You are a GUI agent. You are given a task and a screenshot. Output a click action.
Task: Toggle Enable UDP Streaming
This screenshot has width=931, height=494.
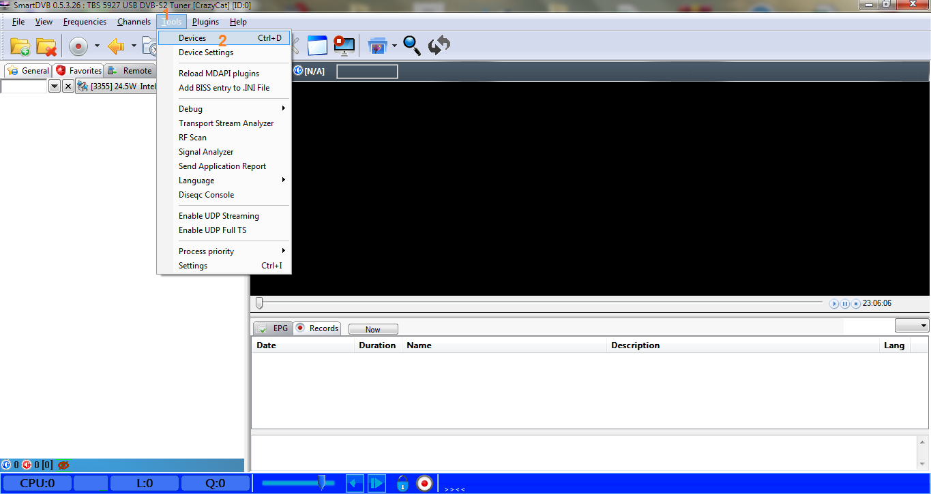pos(224,216)
